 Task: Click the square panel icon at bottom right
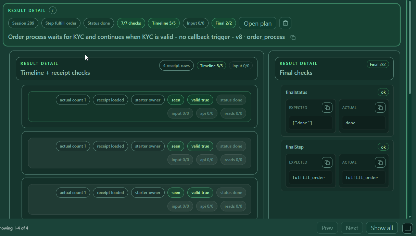coord(407,228)
